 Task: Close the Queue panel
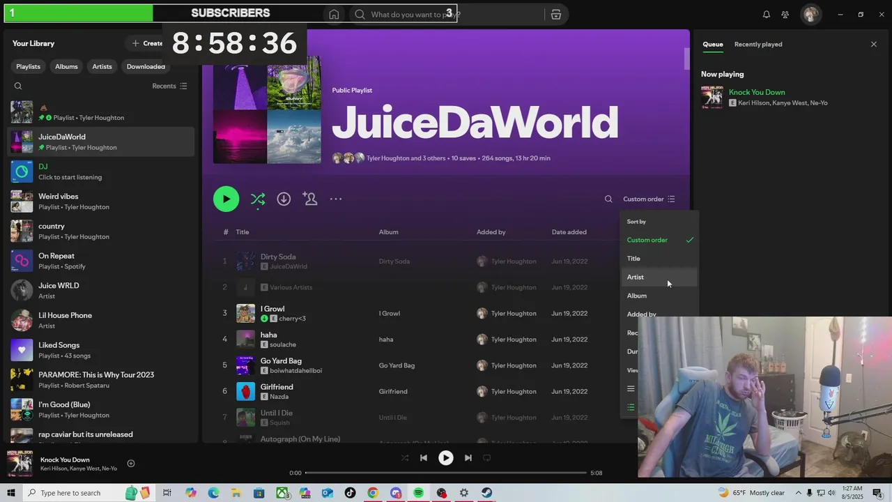point(874,44)
